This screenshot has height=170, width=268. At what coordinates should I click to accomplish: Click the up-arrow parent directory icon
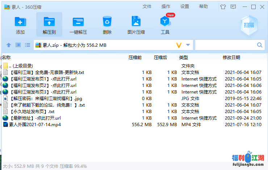coord(9,45)
